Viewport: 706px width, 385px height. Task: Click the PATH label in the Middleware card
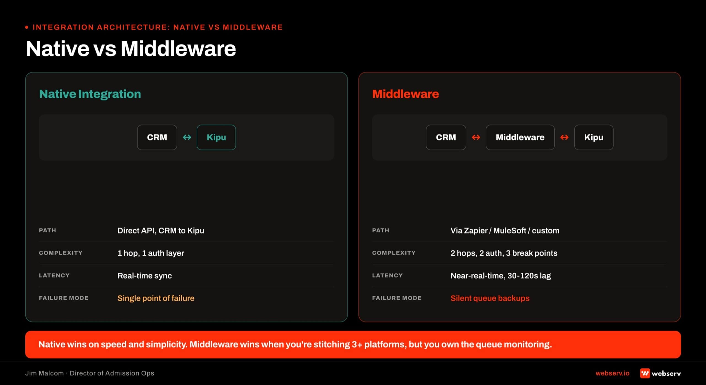click(x=381, y=230)
